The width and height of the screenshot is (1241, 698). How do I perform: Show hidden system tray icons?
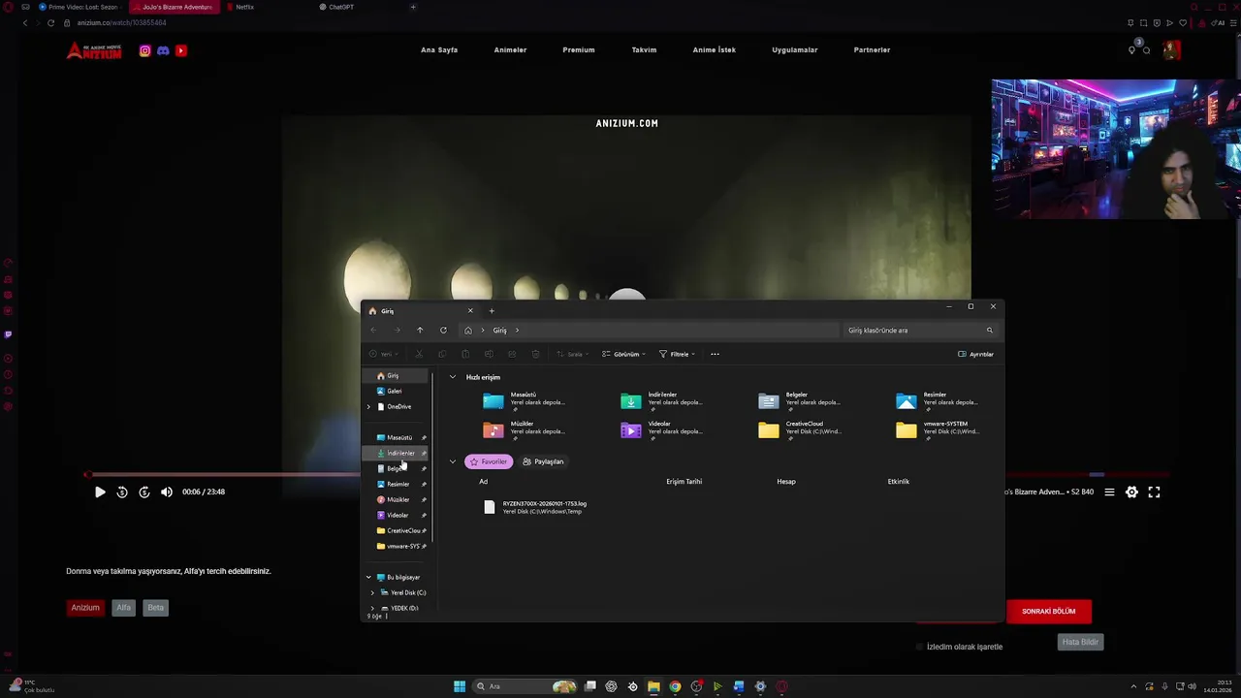(x=1134, y=686)
